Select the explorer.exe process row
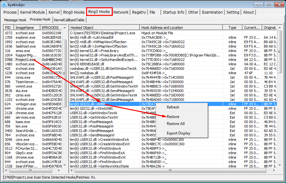The image size is (286, 183). [25, 37]
